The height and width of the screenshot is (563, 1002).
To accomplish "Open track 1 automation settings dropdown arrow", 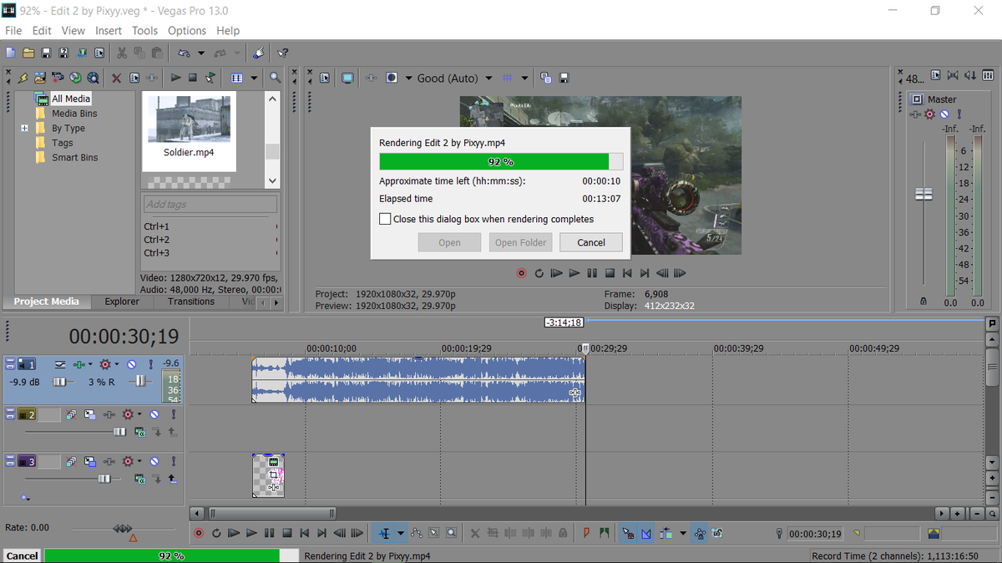I will [117, 365].
